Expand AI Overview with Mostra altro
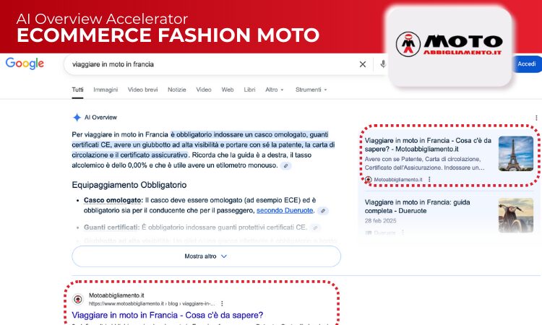 (x=207, y=256)
